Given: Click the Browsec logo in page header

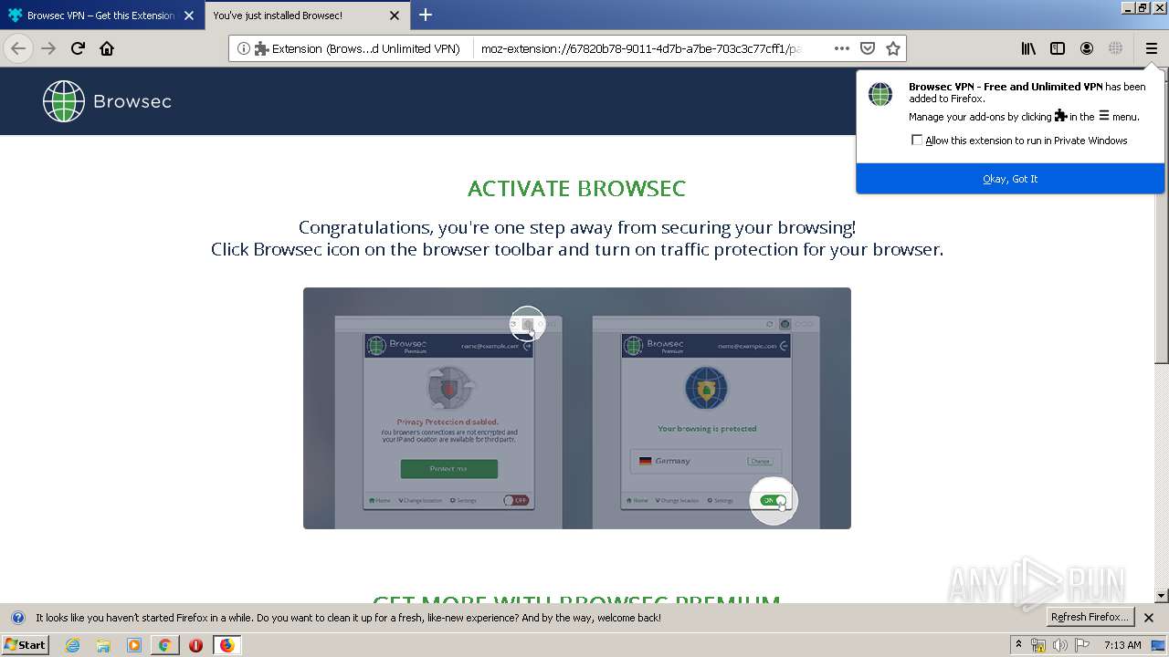Looking at the screenshot, I should tap(107, 101).
